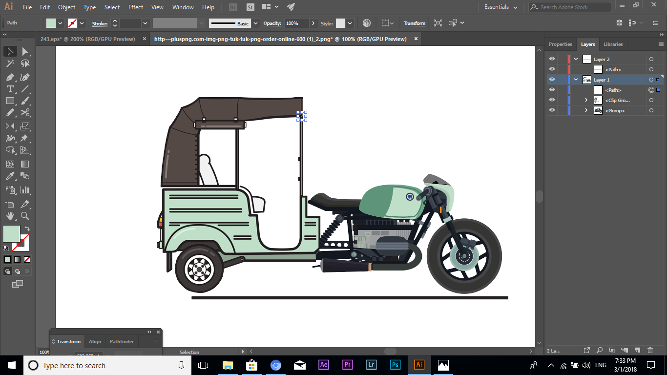Viewport: 667px width, 375px height.
Task: Open the Essentials workspace dropdown
Action: click(500, 7)
